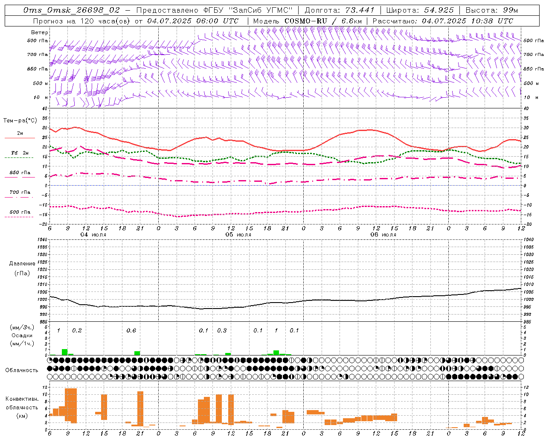Select the "Облачность" cloud cover label

click(22, 370)
